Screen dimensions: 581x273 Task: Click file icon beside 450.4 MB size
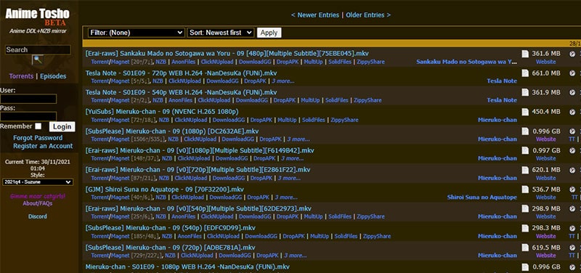[525, 112]
